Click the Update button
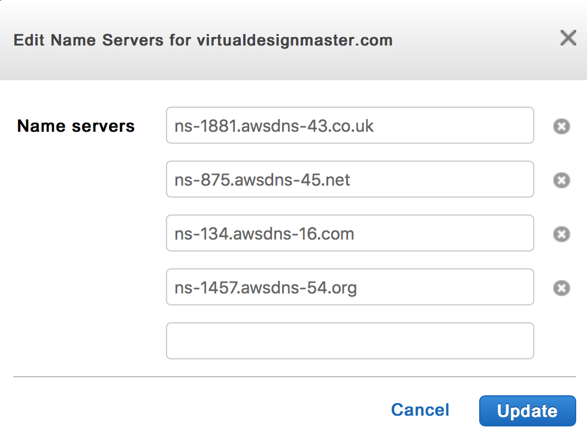Screen dimensions: 587x442 (x=527, y=411)
